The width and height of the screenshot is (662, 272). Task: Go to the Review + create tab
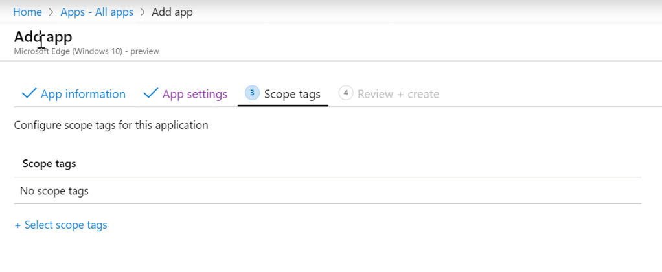pos(398,94)
